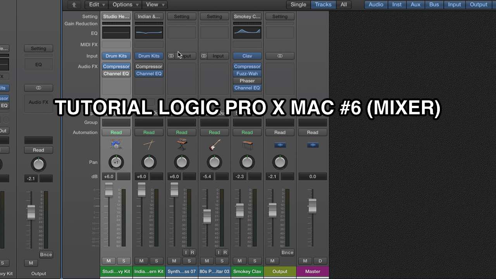Screen dimensions: 496x279
Task: Click the electric guitar icon on 80s guitar channel
Action: [x=214, y=144]
